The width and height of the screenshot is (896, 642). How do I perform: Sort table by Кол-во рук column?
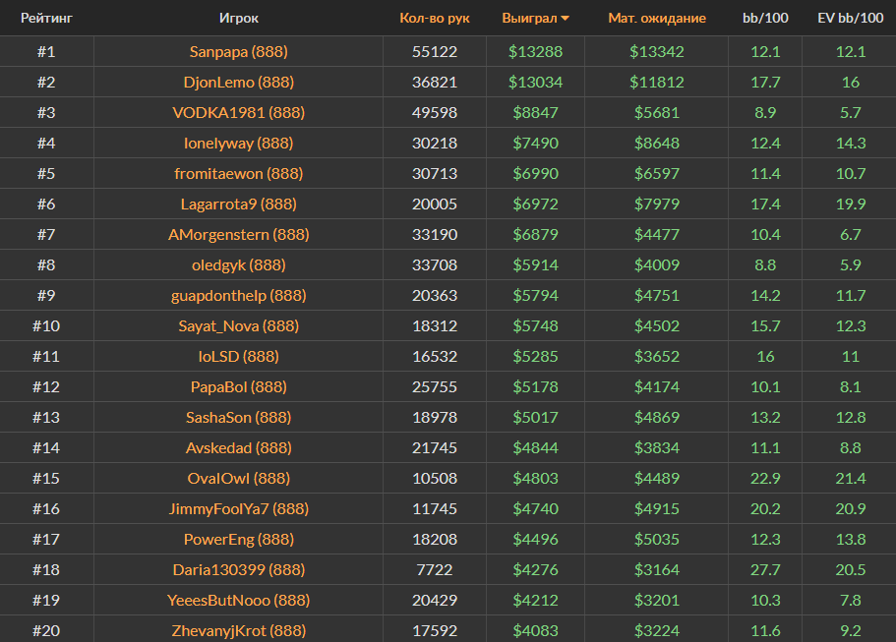[x=434, y=18]
